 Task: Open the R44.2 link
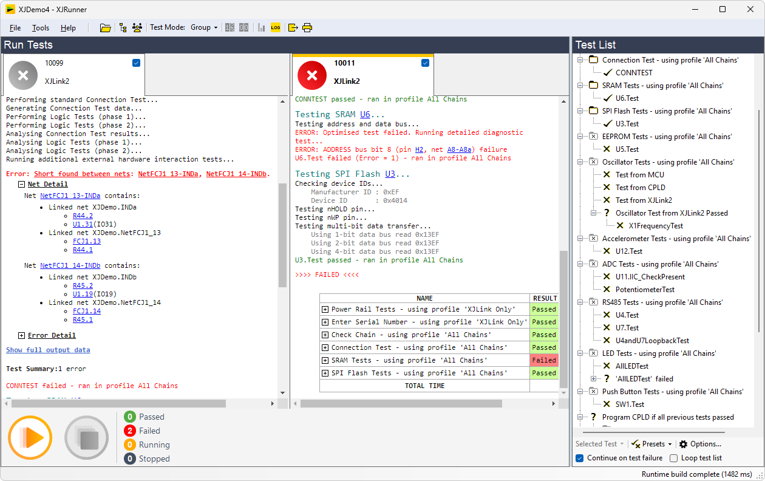pyautogui.click(x=83, y=216)
